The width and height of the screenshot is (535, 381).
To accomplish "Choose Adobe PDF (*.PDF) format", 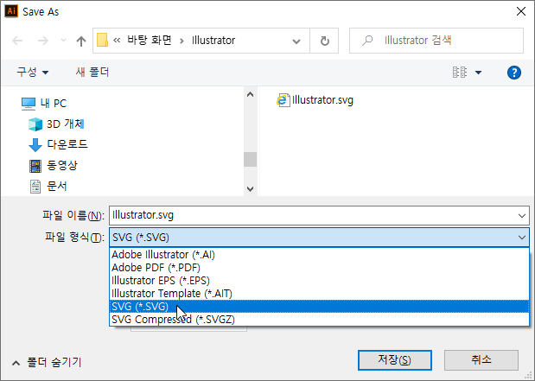I will click(x=156, y=268).
